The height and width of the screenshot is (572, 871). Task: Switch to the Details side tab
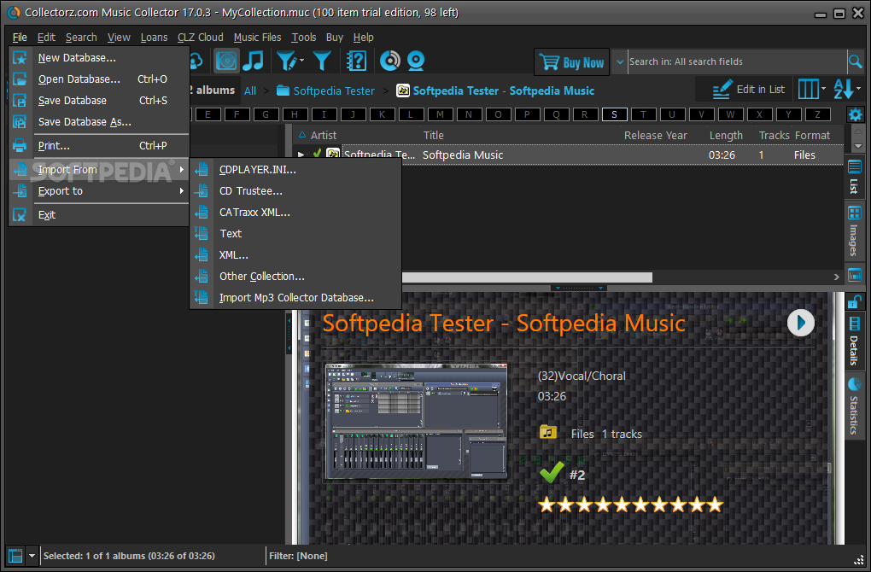click(x=854, y=341)
